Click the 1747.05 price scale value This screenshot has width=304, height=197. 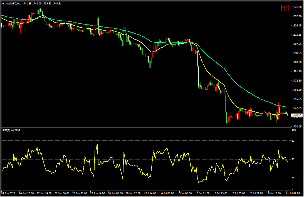click(297, 108)
